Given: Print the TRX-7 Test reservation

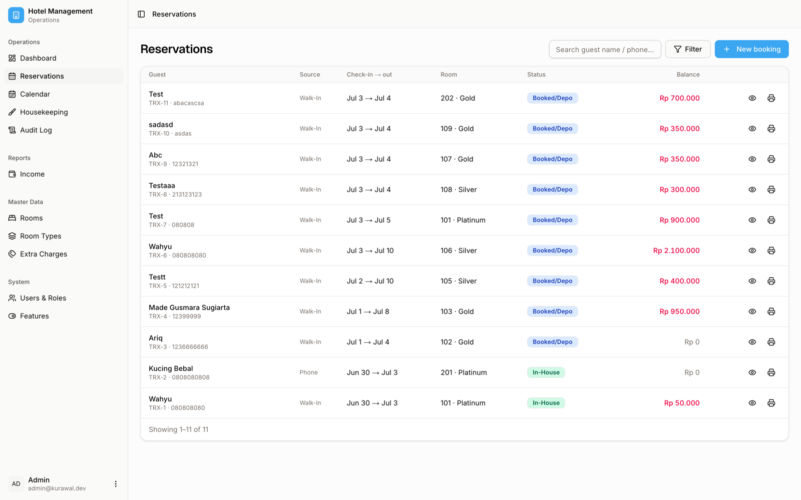Looking at the screenshot, I should 771,220.
